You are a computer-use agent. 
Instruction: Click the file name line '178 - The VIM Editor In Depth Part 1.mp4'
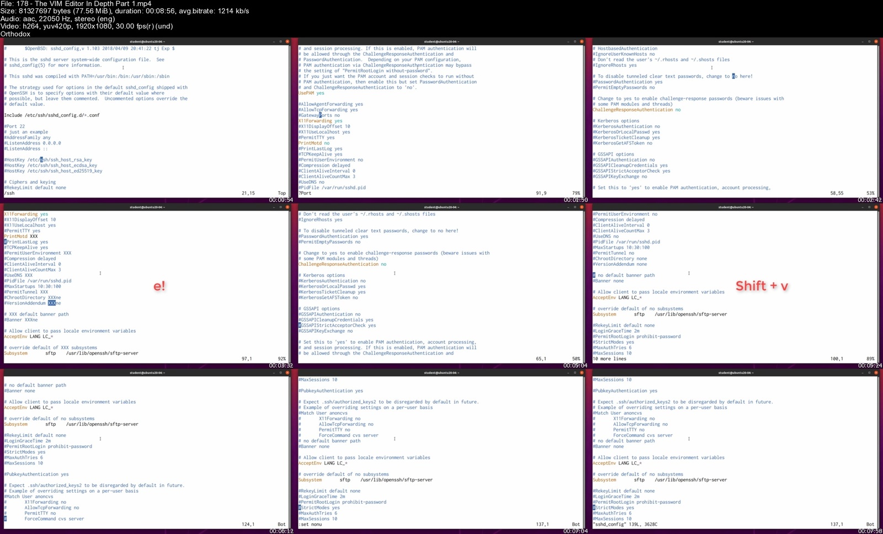pyautogui.click(x=76, y=3)
